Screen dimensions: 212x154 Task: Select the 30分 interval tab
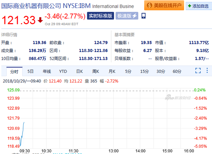pyautogui.click(x=161, y=71)
